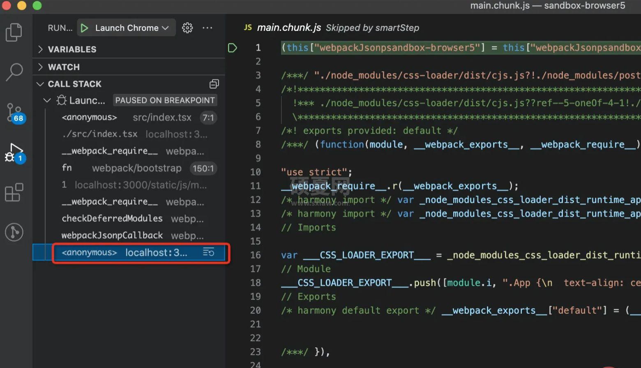The image size is (641, 368).
Task: Click the RUN panel title
Action: (x=60, y=28)
